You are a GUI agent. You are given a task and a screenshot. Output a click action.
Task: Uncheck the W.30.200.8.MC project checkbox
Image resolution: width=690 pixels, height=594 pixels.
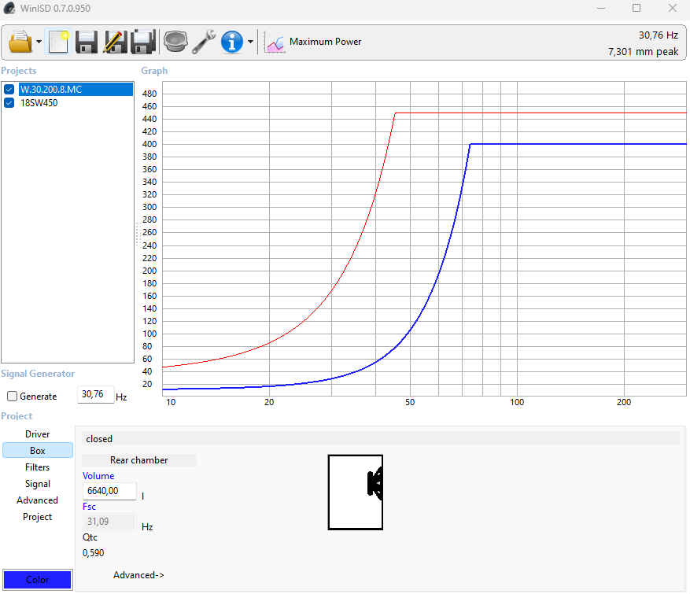9,90
